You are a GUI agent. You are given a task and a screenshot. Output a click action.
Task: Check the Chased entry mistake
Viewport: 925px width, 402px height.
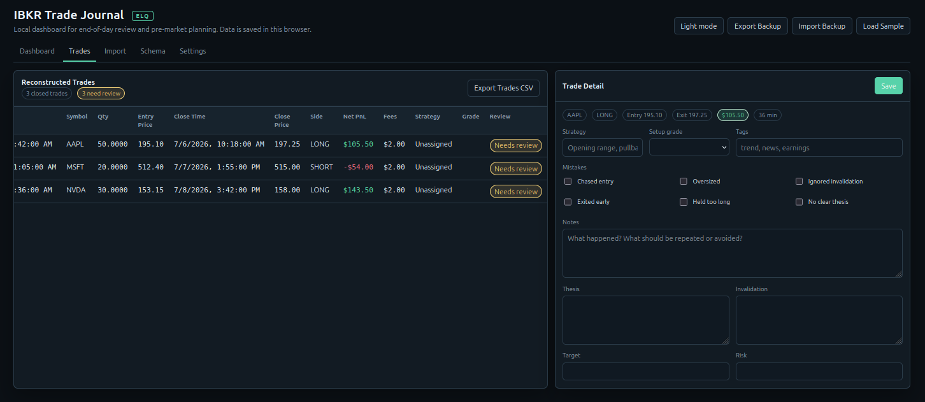point(568,182)
